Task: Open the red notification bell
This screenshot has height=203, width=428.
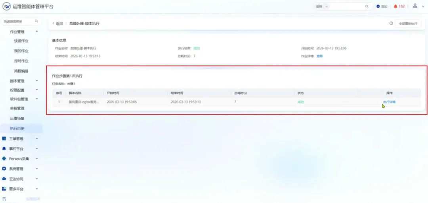Action: (x=395, y=7)
